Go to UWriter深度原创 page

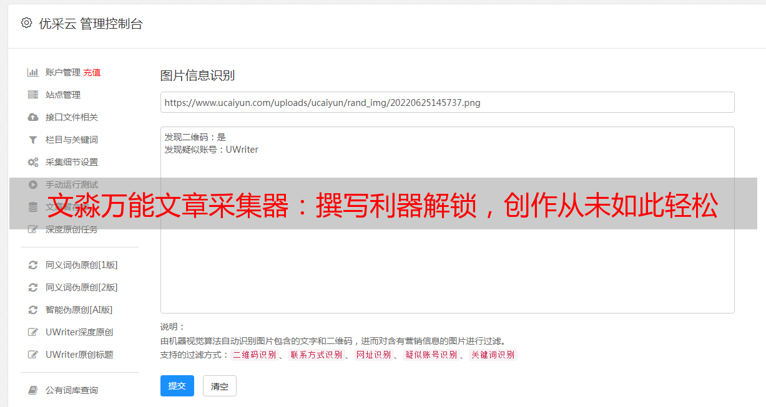point(79,332)
